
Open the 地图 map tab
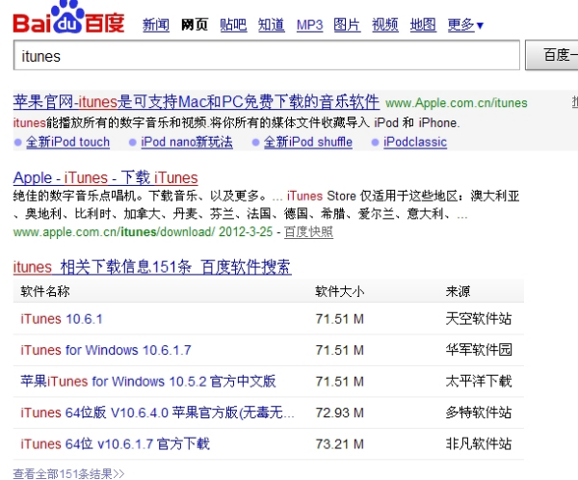pyautogui.click(x=423, y=25)
